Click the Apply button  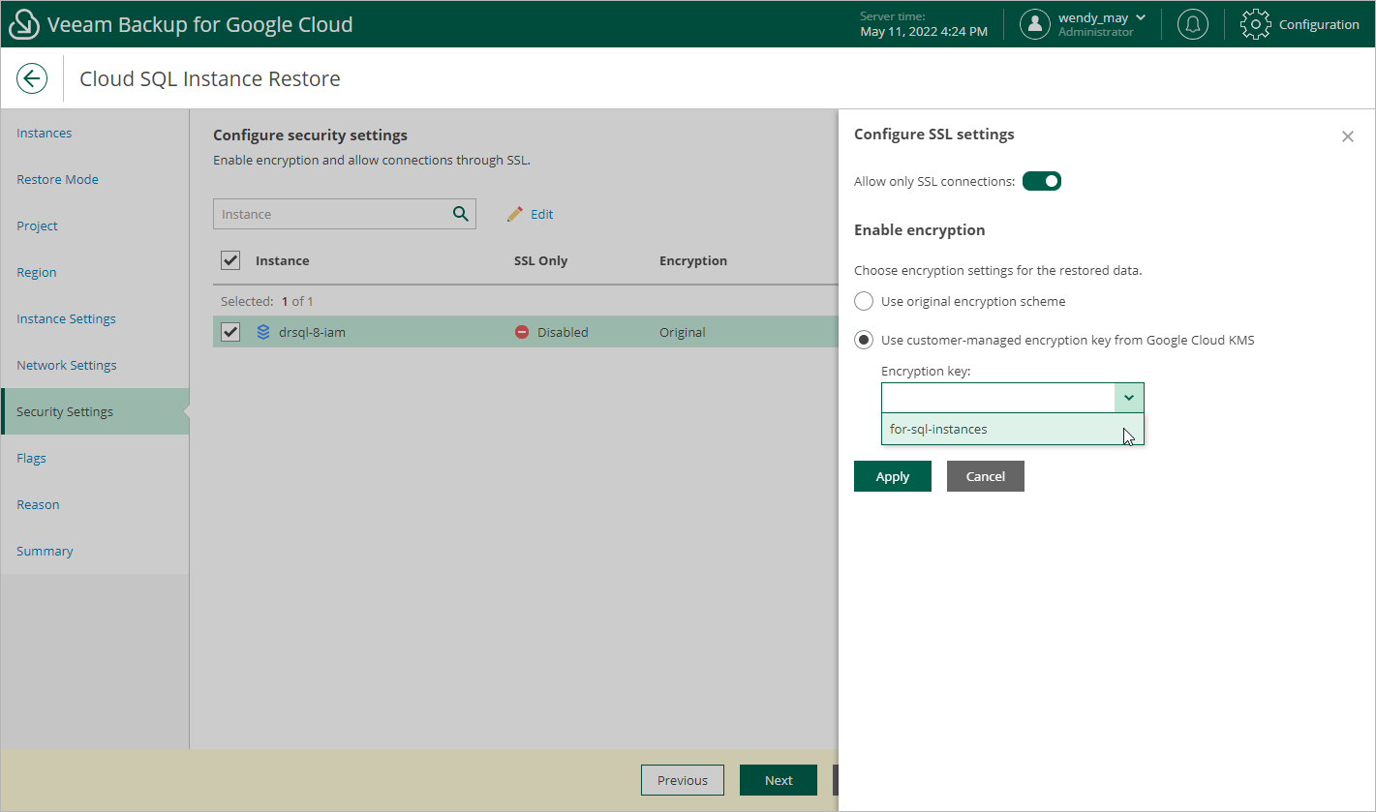tap(893, 476)
